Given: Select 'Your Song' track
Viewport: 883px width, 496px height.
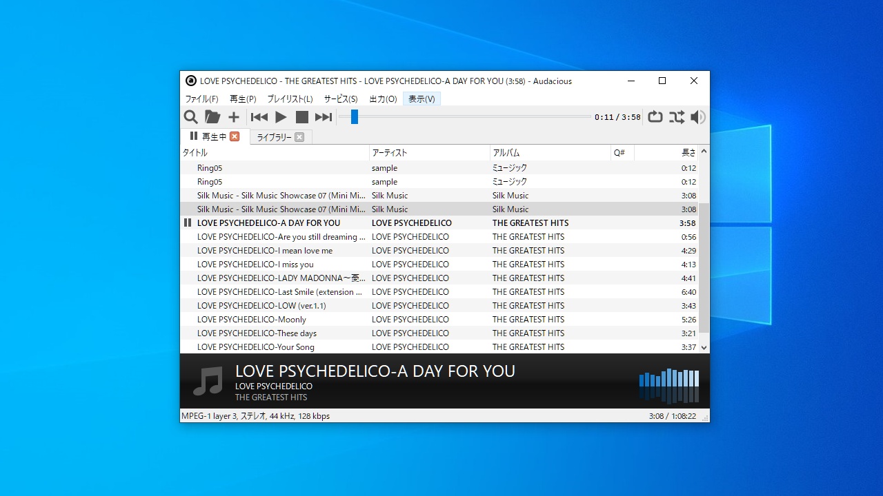Looking at the screenshot, I should click(x=439, y=347).
